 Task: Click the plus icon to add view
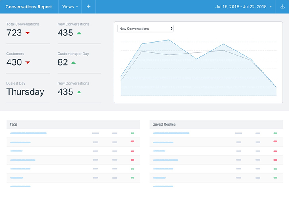(x=88, y=6)
